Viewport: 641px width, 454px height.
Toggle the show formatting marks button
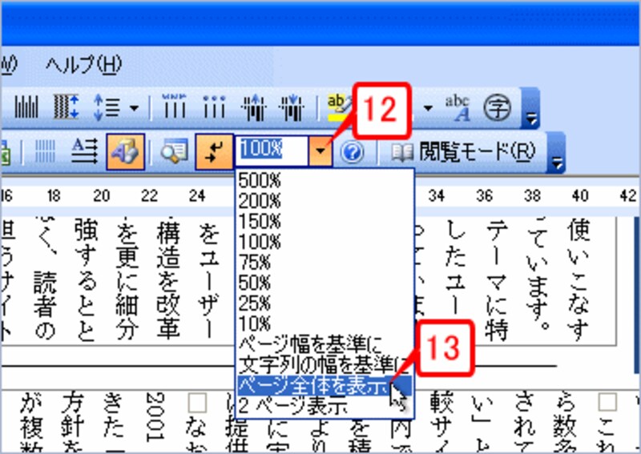(x=214, y=151)
